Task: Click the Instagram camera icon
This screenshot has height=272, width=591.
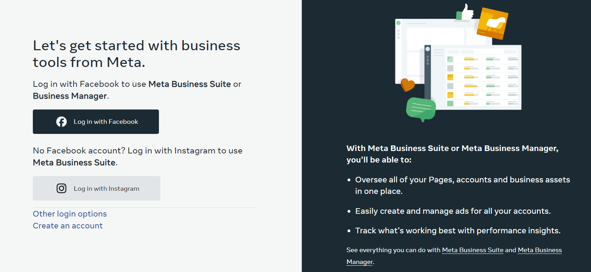Action: [61, 188]
